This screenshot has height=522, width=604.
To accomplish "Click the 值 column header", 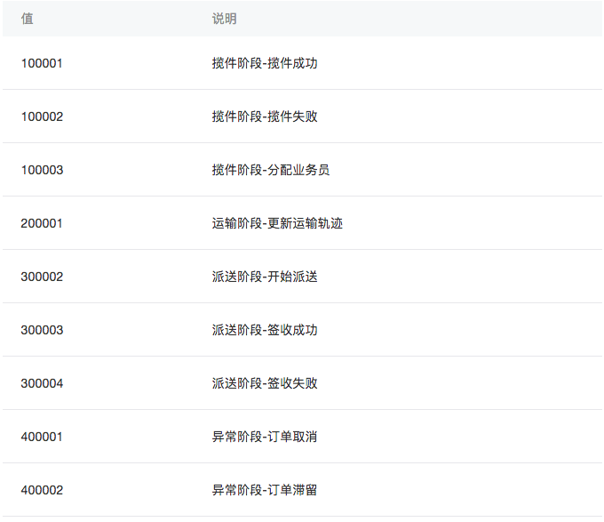I will click(x=27, y=19).
